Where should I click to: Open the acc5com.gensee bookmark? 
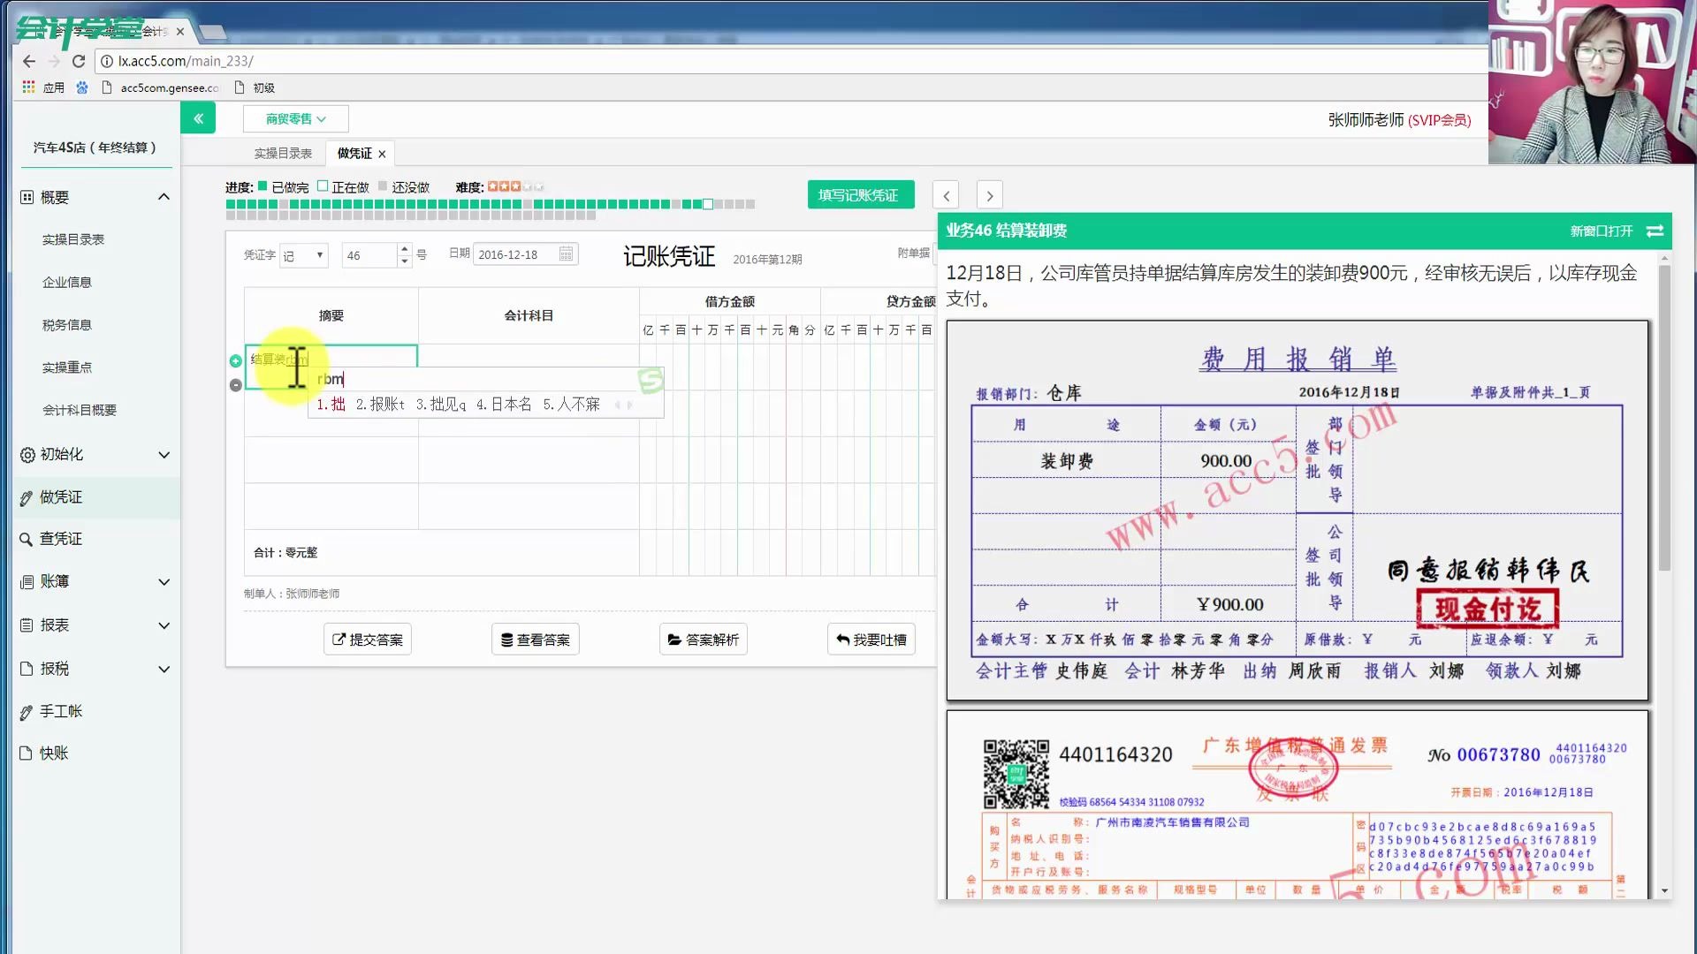161,87
